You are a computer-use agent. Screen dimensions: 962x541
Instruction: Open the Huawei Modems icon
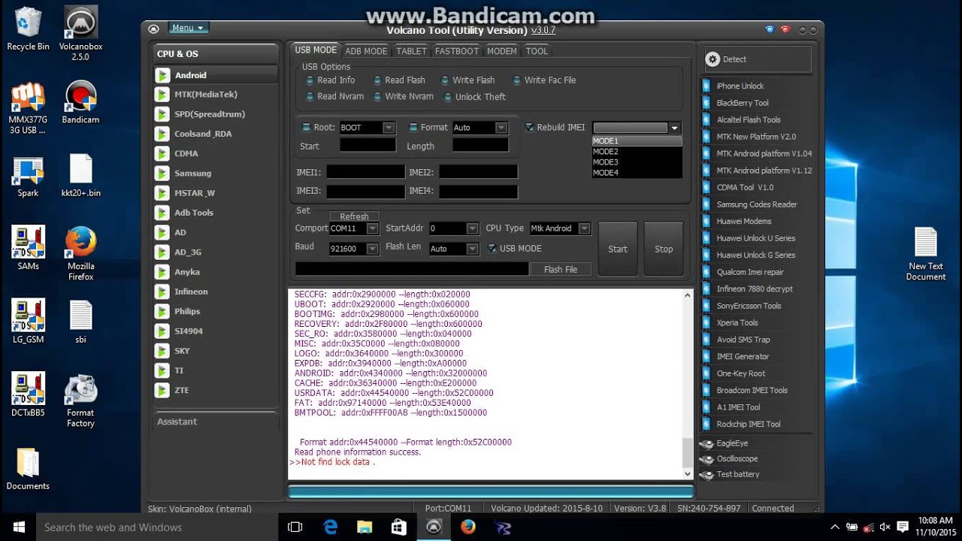706,221
